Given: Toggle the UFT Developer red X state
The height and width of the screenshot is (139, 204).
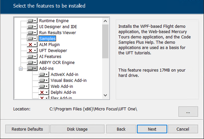Looking at the screenshot, I should (x=31, y=51).
